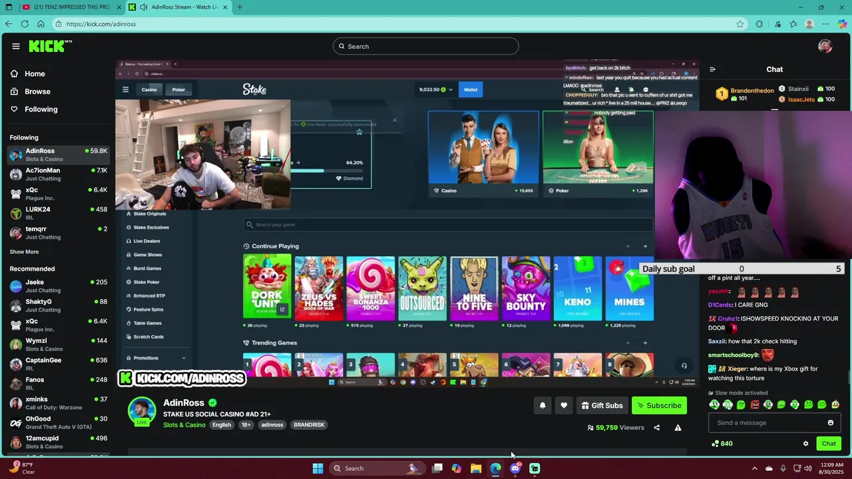Open the Kick hamburger menu
Viewport: 852px width, 479px height.
point(15,46)
